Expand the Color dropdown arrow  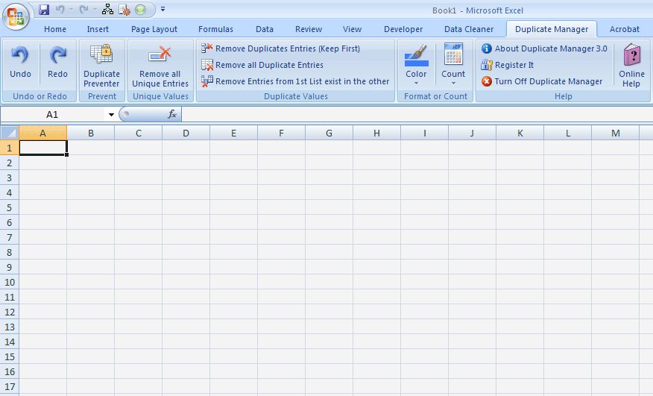tap(416, 84)
